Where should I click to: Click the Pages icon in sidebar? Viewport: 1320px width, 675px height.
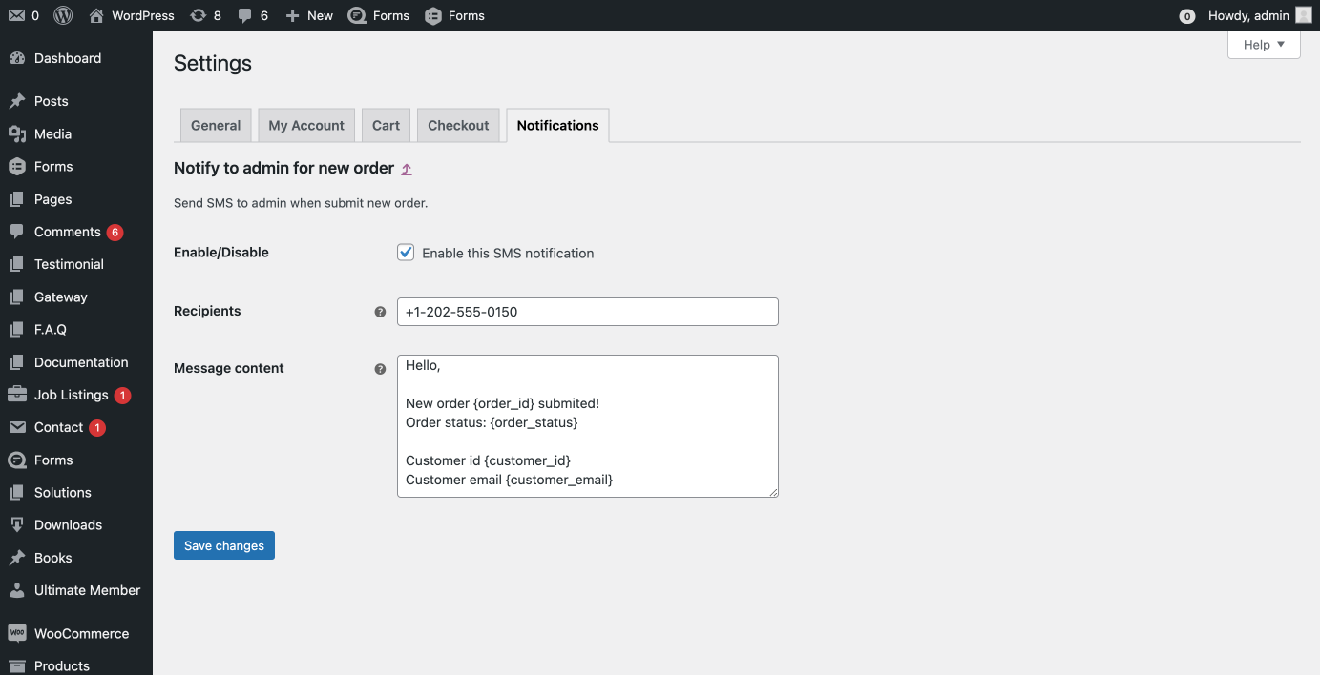click(17, 199)
